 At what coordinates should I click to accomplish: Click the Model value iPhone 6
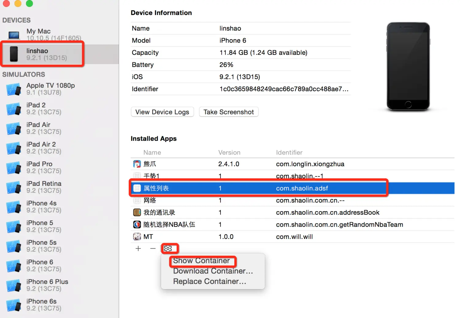pyautogui.click(x=233, y=40)
